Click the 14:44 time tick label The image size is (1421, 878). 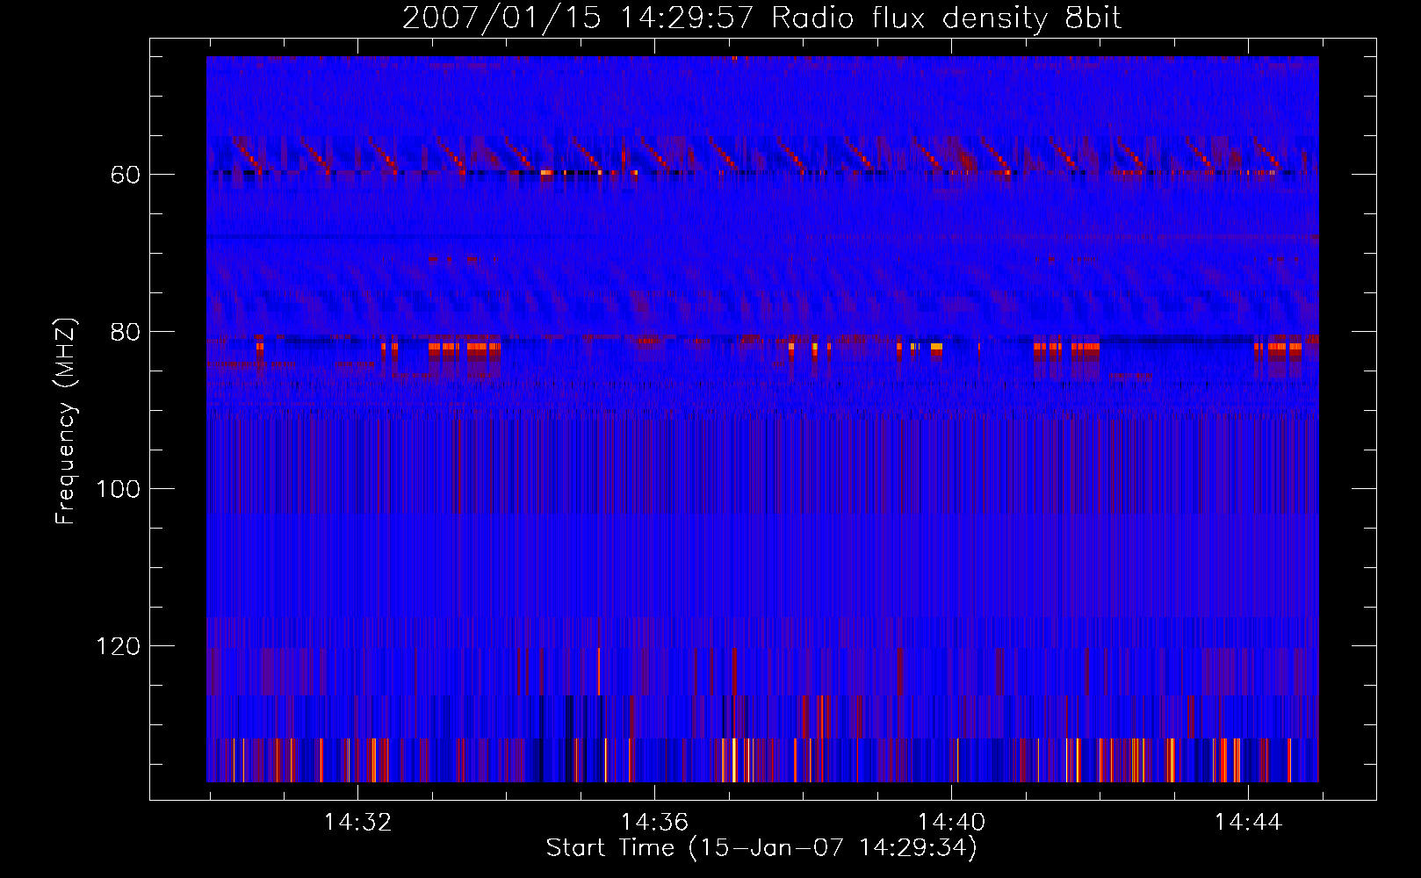point(1248,823)
